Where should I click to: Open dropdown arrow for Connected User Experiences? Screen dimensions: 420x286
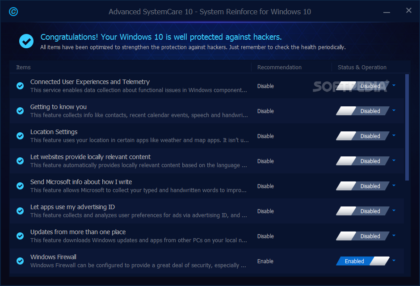click(394, 85)
